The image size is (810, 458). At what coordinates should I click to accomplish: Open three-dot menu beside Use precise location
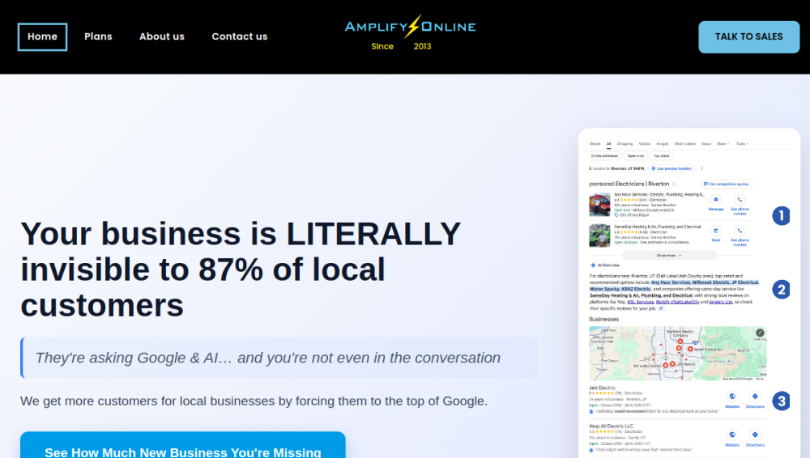(702, 168)
